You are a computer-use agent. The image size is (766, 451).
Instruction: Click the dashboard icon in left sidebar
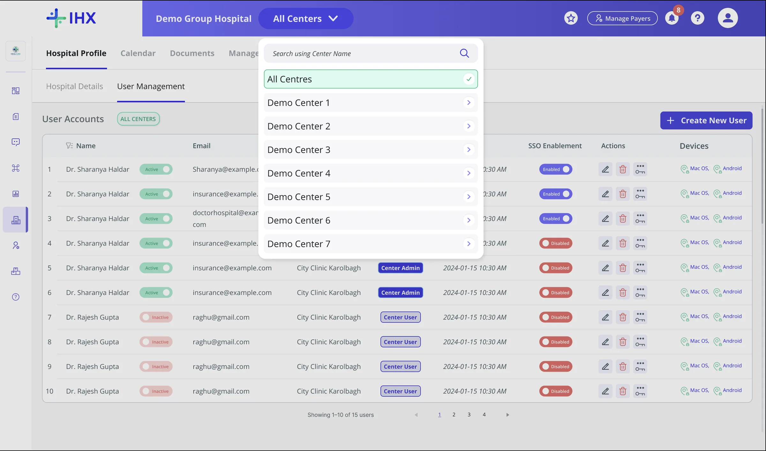click(x=16, y=91)
